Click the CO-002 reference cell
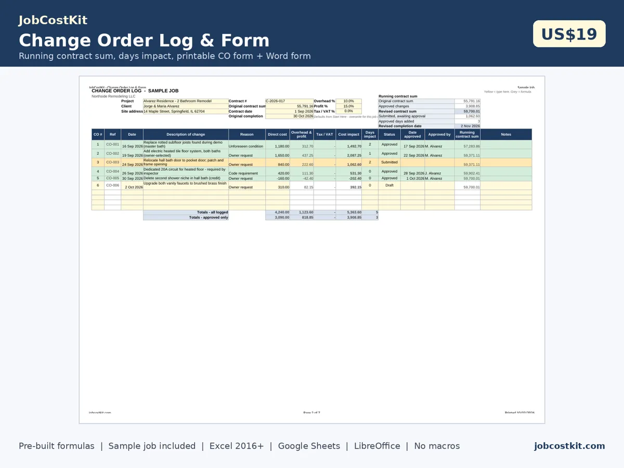This screenshot has height=468, width=624. tap(112, 153)
